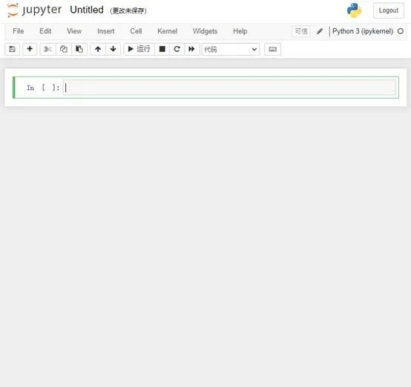Move selected cell up arrow
This screenshot has height=387, width=411.
[98, 49]
